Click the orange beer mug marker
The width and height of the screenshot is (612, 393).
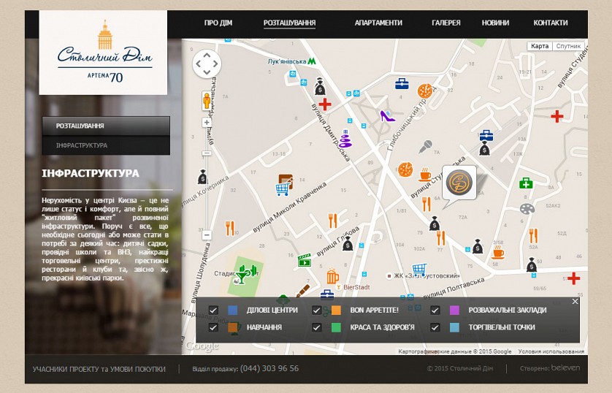click(x=332, y=276)
